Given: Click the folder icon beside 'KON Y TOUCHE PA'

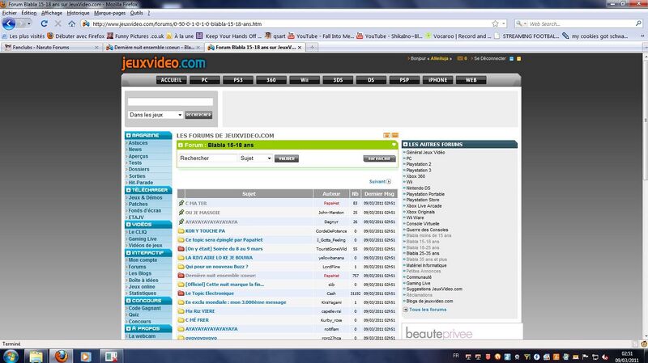Looking at the screenshot, I should [x=181, y=230].
